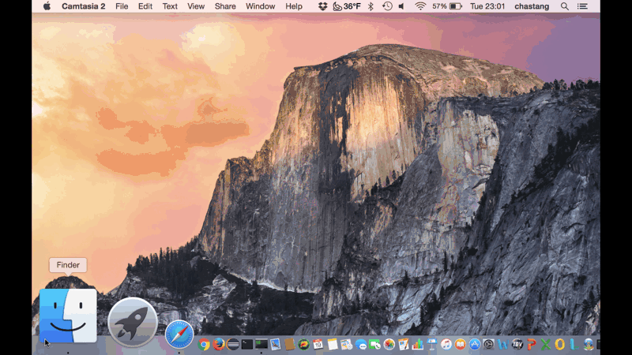Open the View menu
The height and width of the screenshot is (355, 632).
tap(196, 6)
